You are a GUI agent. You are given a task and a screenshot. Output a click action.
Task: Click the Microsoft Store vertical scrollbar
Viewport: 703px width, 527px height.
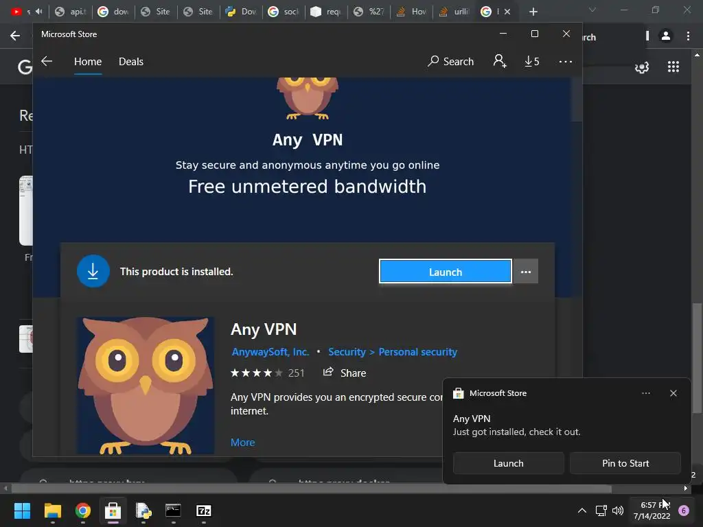[577, 99]
